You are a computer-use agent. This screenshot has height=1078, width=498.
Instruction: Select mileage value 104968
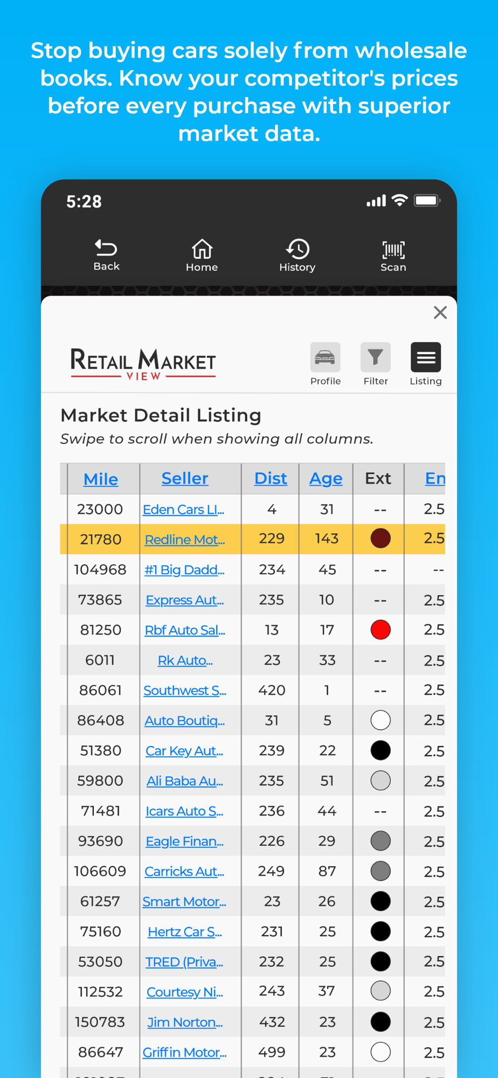(x=100, y=570)
